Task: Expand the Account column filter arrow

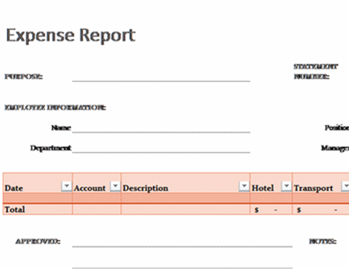Action: (115, 186)
